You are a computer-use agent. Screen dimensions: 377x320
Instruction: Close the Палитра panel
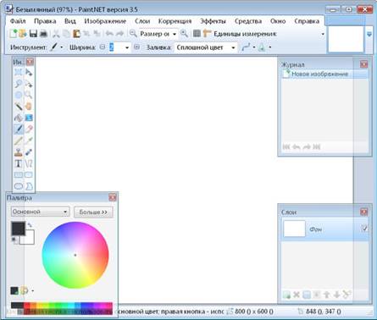tap(113, 197)
